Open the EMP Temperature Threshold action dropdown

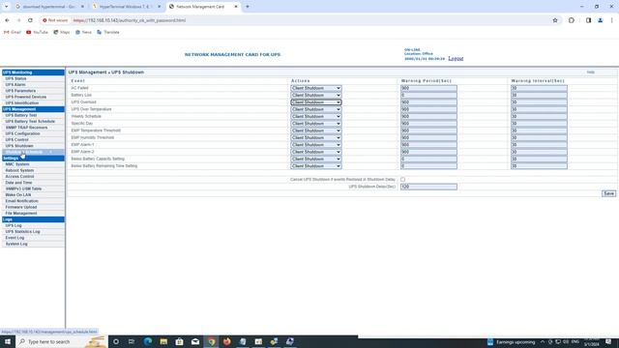(x=316, y=130)
